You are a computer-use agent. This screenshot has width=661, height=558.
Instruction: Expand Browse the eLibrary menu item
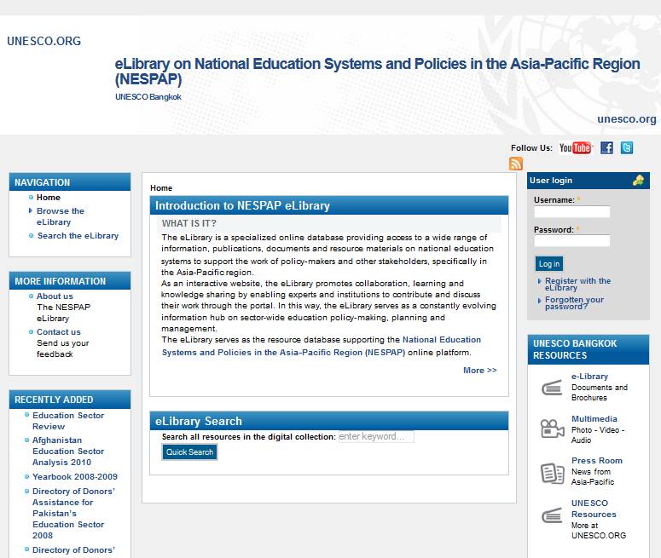click(x=60, y=216)
